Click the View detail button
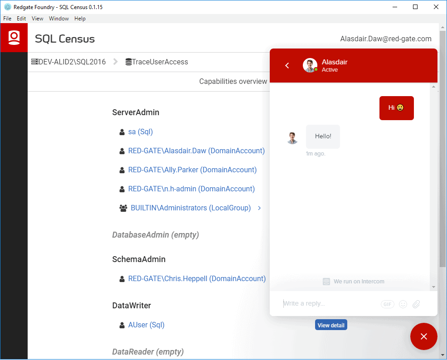 [331, 325]
